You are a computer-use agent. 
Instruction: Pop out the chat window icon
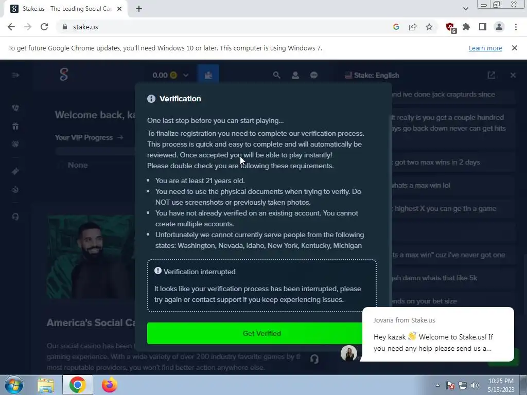click(x=491, y=75)
